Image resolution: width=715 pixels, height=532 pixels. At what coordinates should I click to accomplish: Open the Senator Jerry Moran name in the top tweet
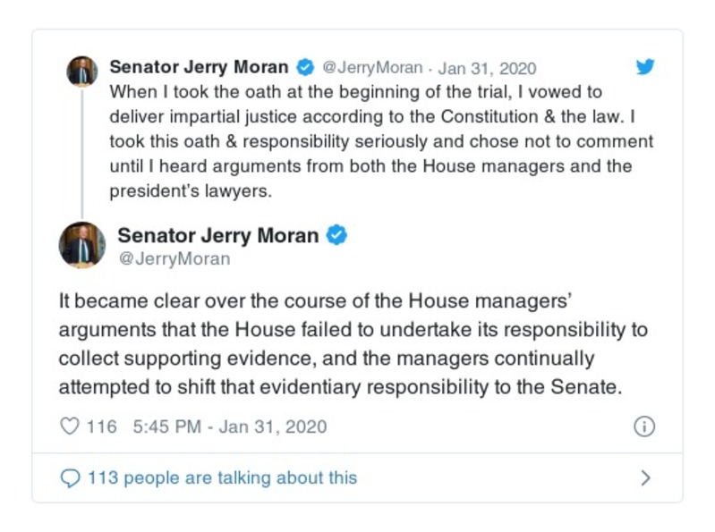(x=199, y=68)
